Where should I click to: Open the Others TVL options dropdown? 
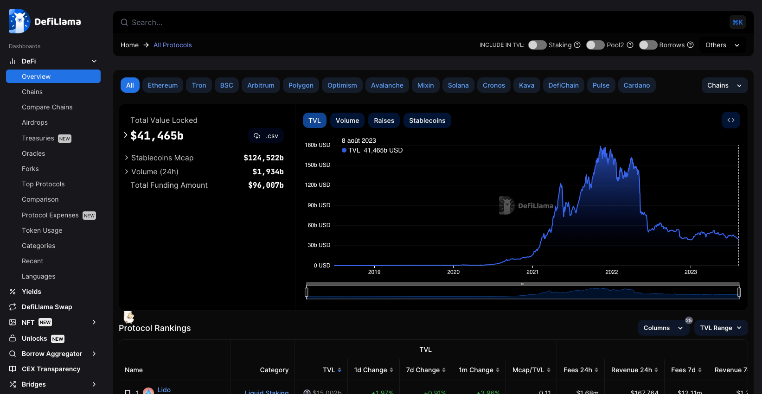tap(723, 45)
